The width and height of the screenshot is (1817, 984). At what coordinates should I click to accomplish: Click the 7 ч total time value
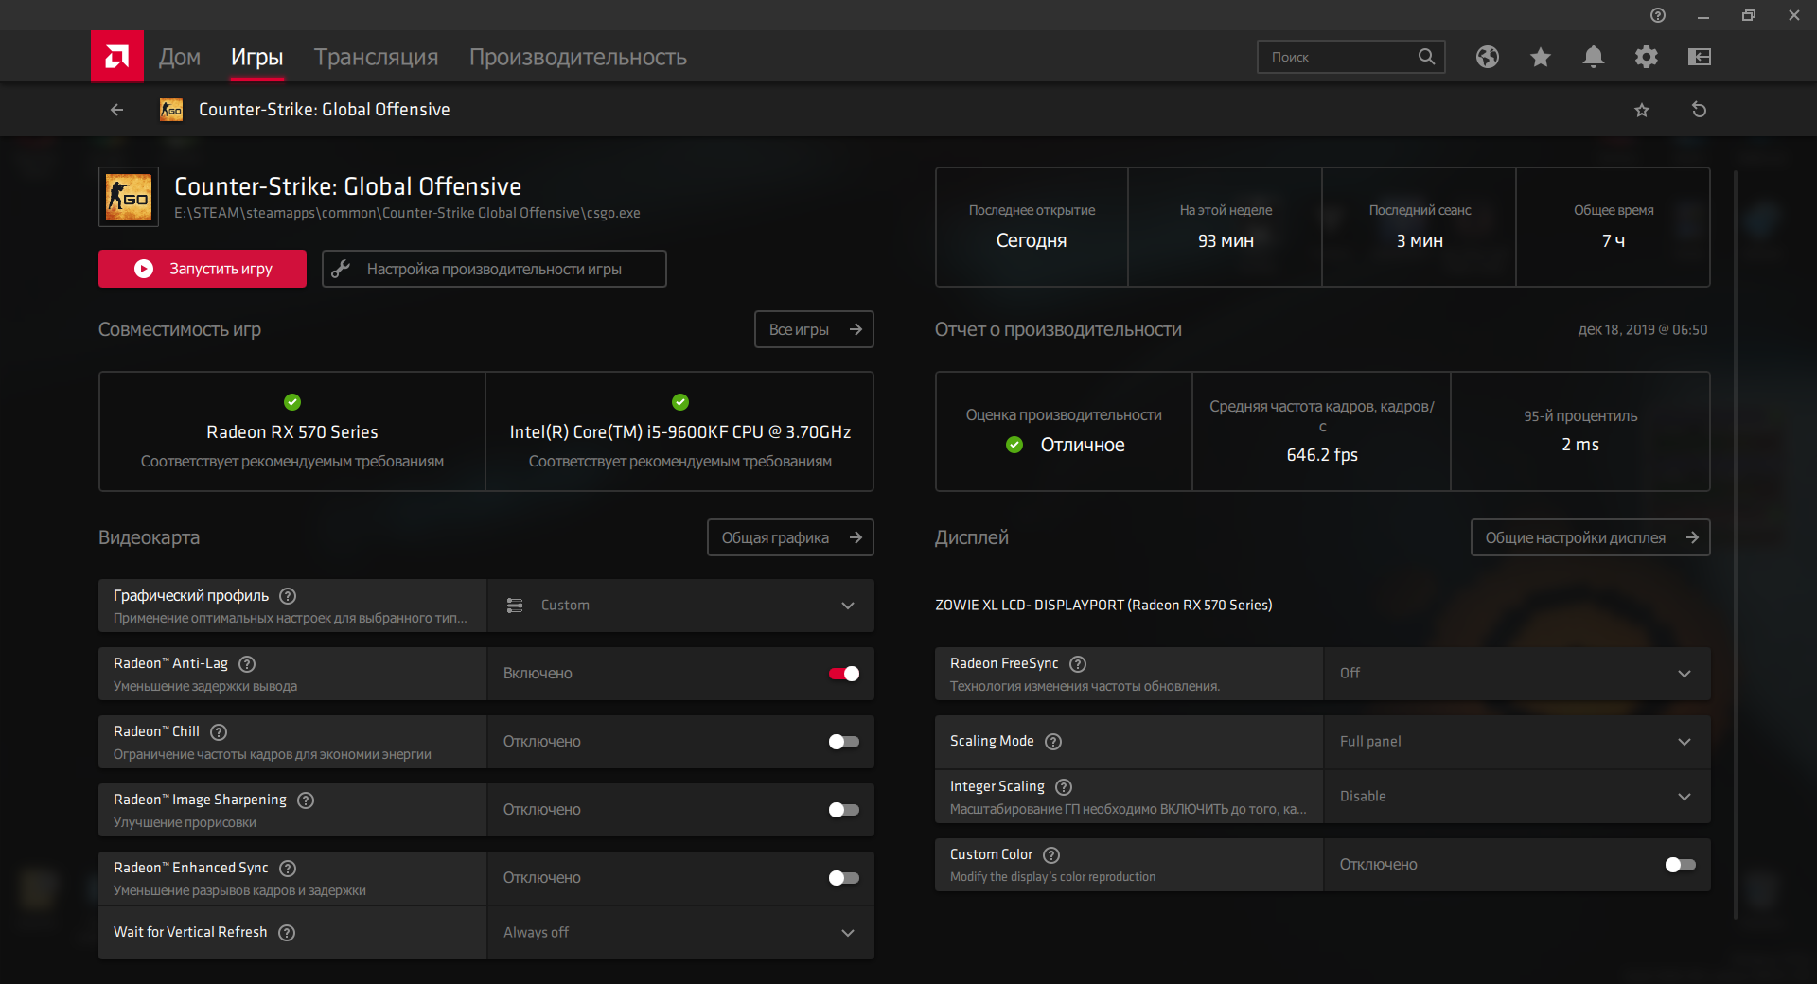[1614, 241]
